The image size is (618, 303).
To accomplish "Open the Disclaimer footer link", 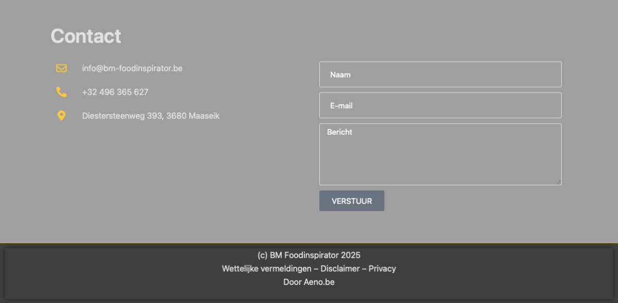I will (340, 269).
